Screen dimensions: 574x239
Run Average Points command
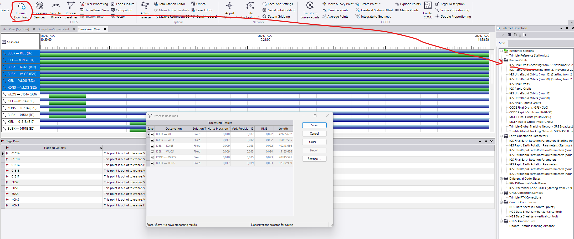[x=335, y=17]
